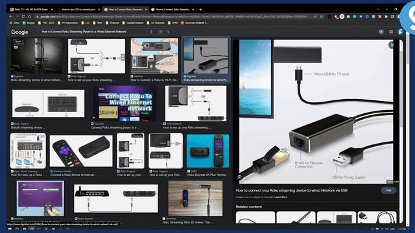Select highlighted Digiteid 'Roku streaming device to wired' result
The width and height of the screenshot is (415, 233).
click(206, 60)
